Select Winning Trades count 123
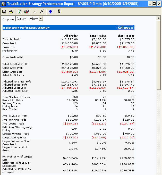This screenshot has height=175, width=162. pos(75,103)
